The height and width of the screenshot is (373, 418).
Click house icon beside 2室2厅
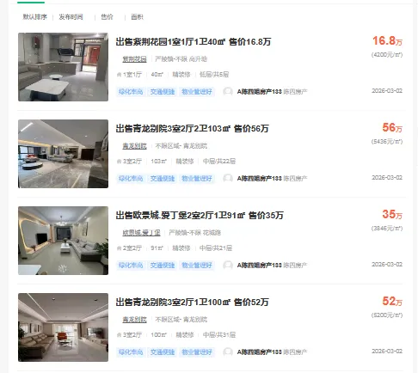click(119, 248)
